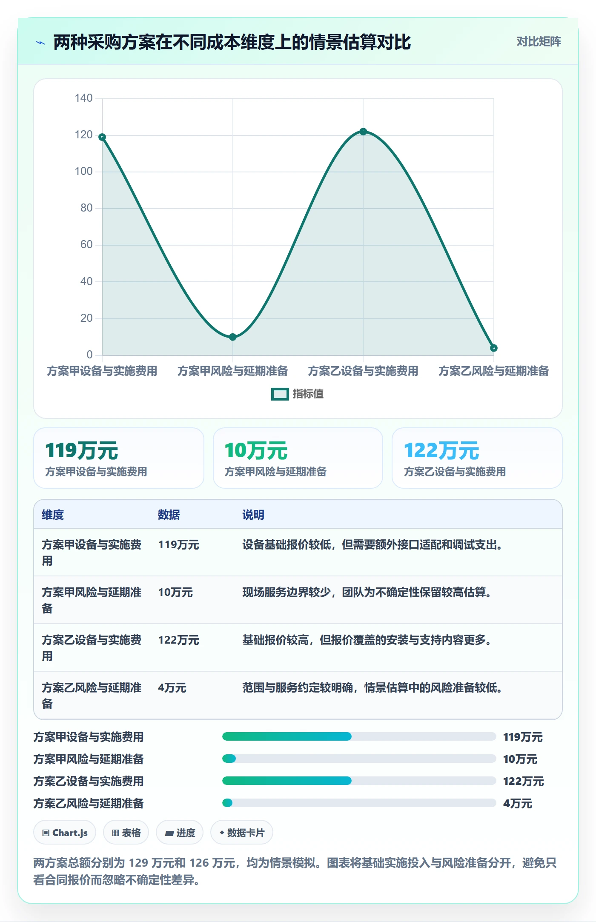Select the 方案乙风险与延期准备 chart data point
The image size is (596, 922).
(494, 348)
